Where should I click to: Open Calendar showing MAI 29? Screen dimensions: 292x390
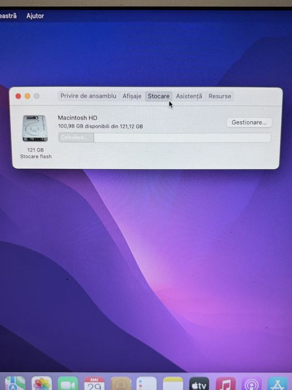click(x=95, y=383)
